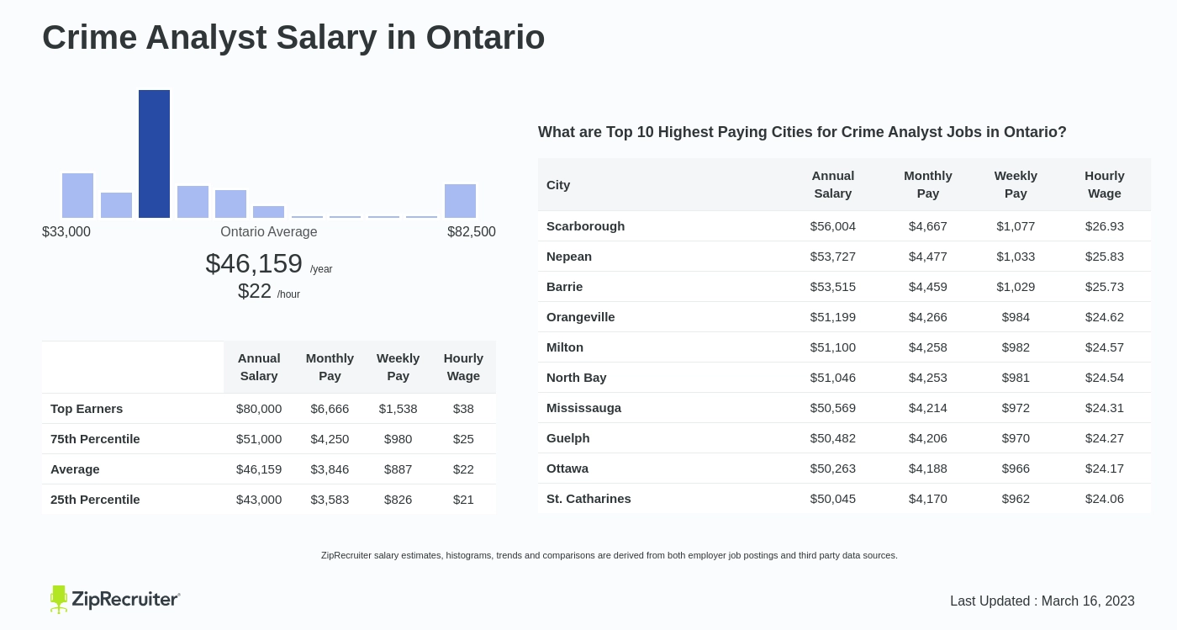The width and height of the screenshot is (1177, 630).
Task: Click Scarborough's $26.93 hourly wage
Action: (1105, 225)
